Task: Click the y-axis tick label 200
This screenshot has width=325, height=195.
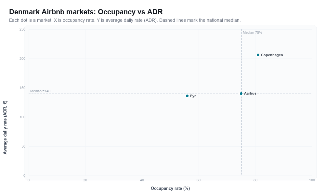Action: pyautogui.click(x=22, y=58)
